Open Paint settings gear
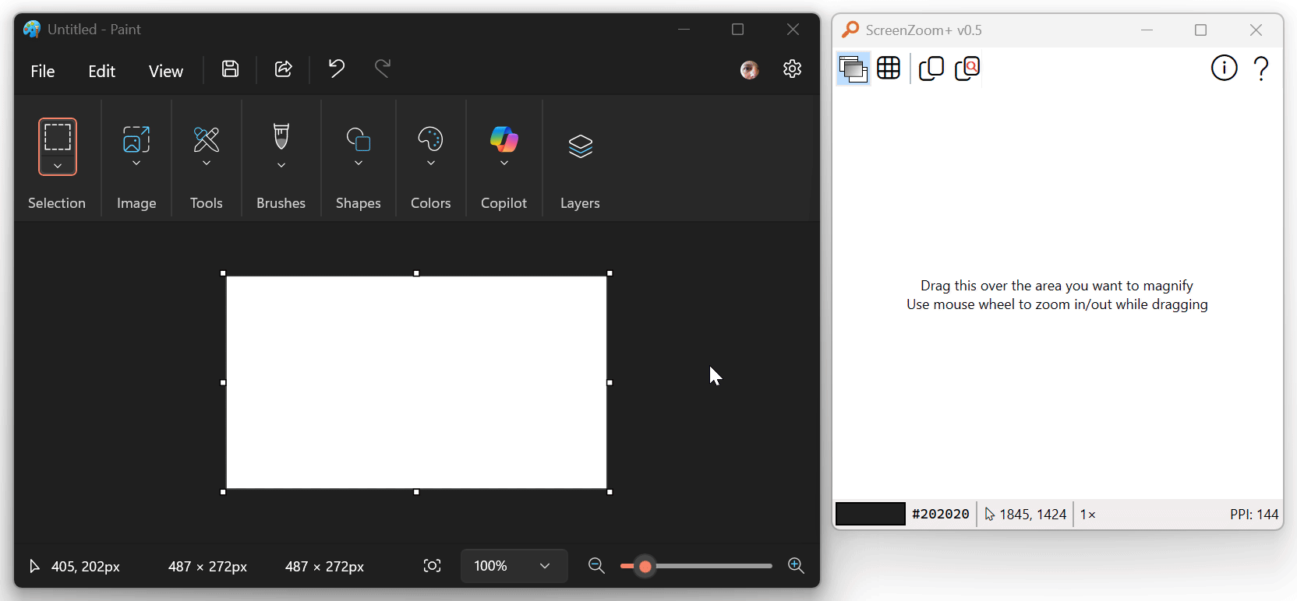 coord(793,69)
